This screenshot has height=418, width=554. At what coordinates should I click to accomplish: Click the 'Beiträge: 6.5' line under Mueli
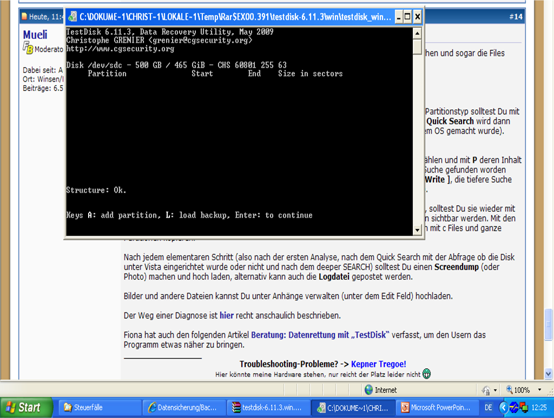pos(43,88)
